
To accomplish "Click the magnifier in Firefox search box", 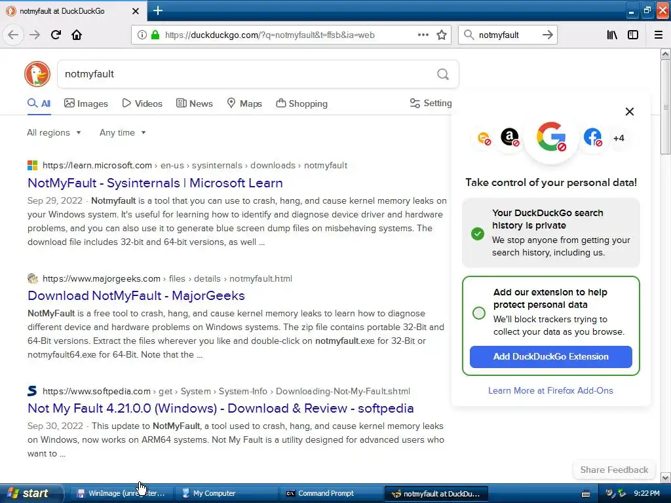I will (469, 35).
